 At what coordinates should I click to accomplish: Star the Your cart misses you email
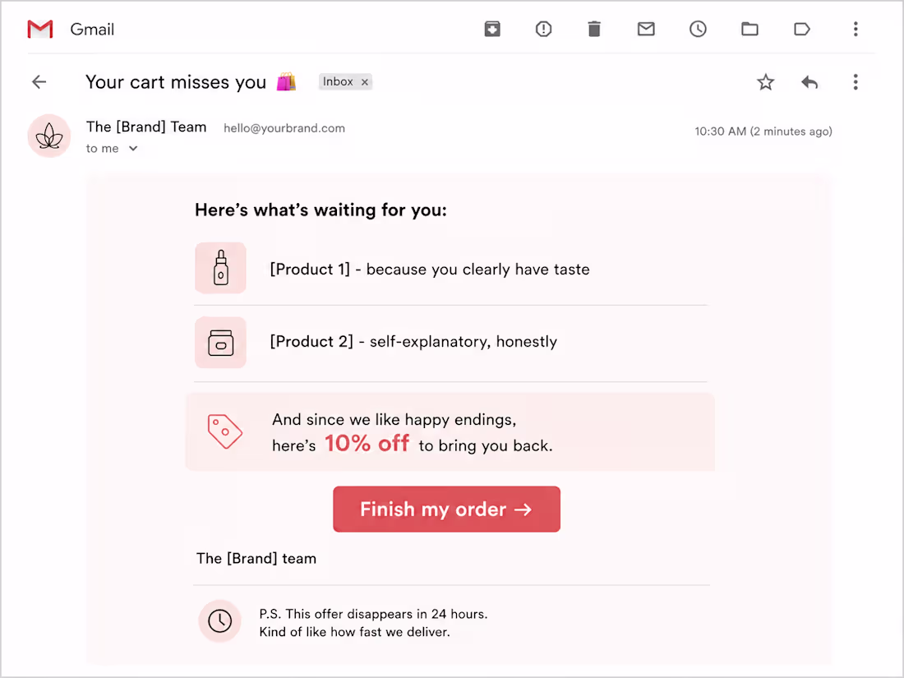tap(765, 82)
